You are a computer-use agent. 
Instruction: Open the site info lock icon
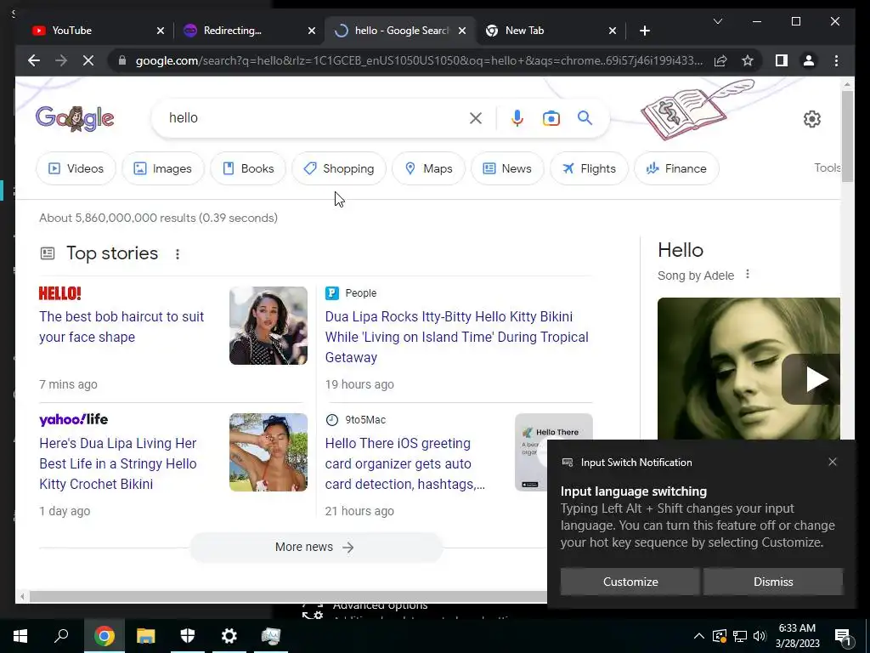pyautogui.click(x=122, y=60)
